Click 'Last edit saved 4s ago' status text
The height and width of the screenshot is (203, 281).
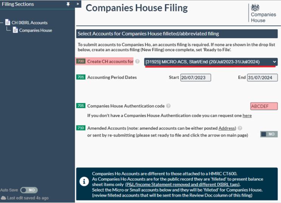pyautogui.click(x=28, y=198)
